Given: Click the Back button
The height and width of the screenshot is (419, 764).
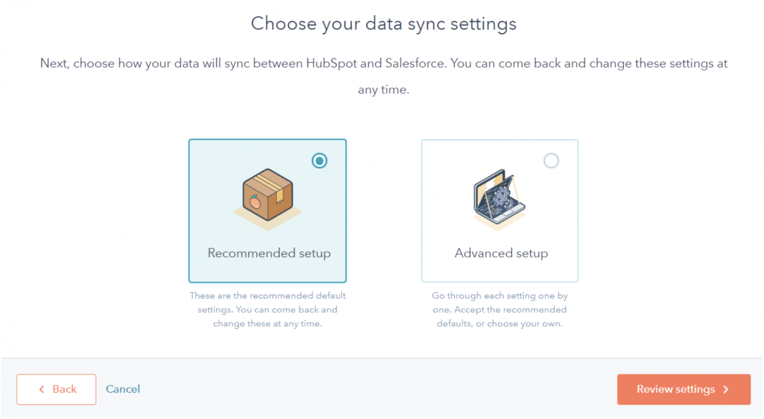Looking at the screenshot, I should point(56,390).
